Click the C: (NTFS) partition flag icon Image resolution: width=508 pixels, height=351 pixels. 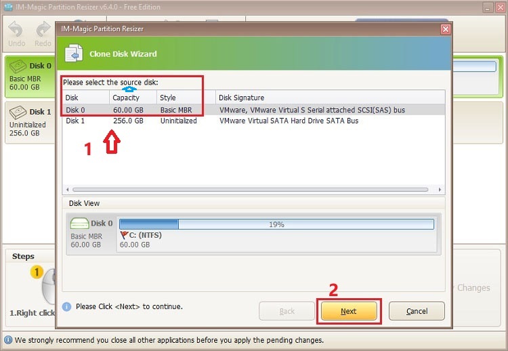coord(124,235)
